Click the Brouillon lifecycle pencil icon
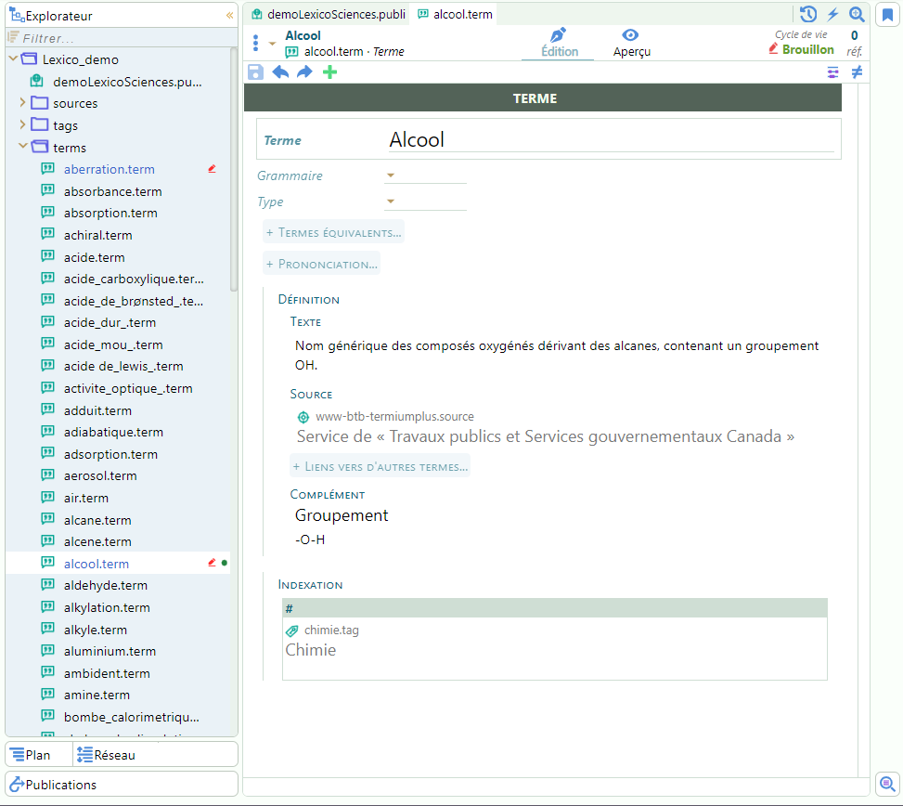This screenshot has width=903, height=806. click(x=773, y=49)
